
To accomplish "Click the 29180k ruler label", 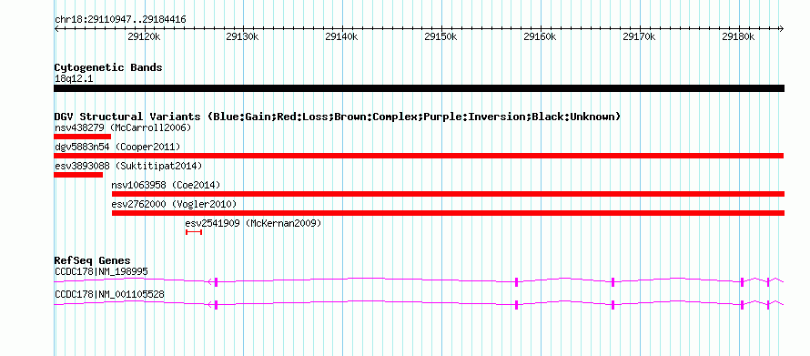I will coord(739,37).
